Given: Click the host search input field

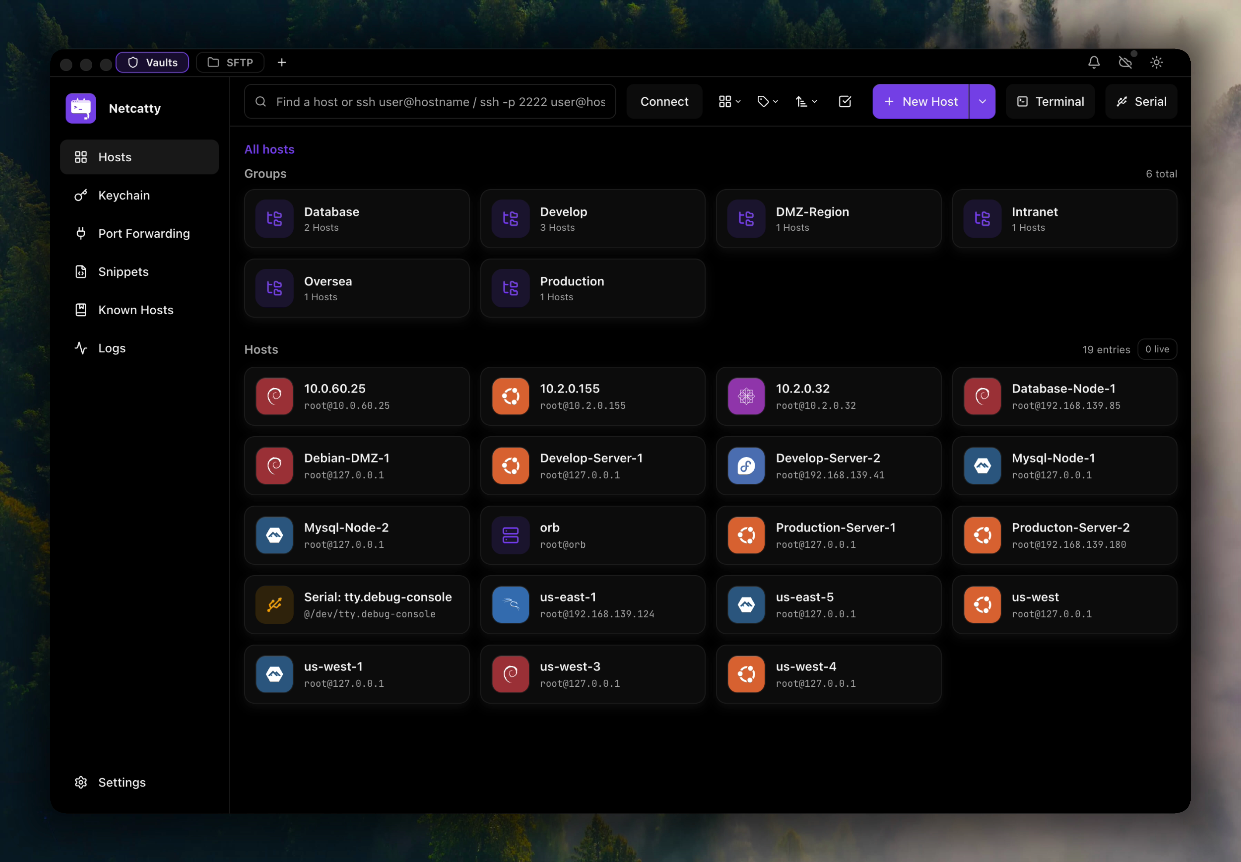Looking at the screenshot, I should pyautogui.click(x=440, y=102).
